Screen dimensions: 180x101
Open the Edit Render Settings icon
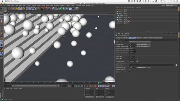[x=49, y=8]
